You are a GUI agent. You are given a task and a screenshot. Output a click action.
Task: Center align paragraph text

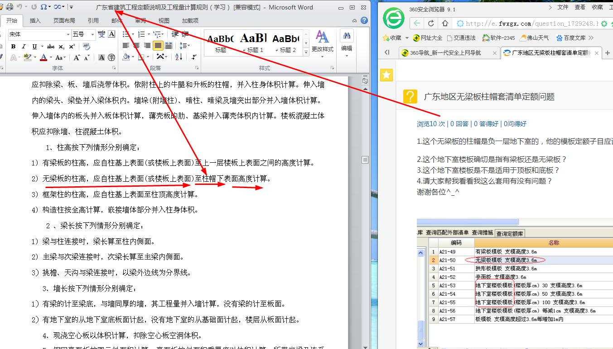click(x=136, y=46)
